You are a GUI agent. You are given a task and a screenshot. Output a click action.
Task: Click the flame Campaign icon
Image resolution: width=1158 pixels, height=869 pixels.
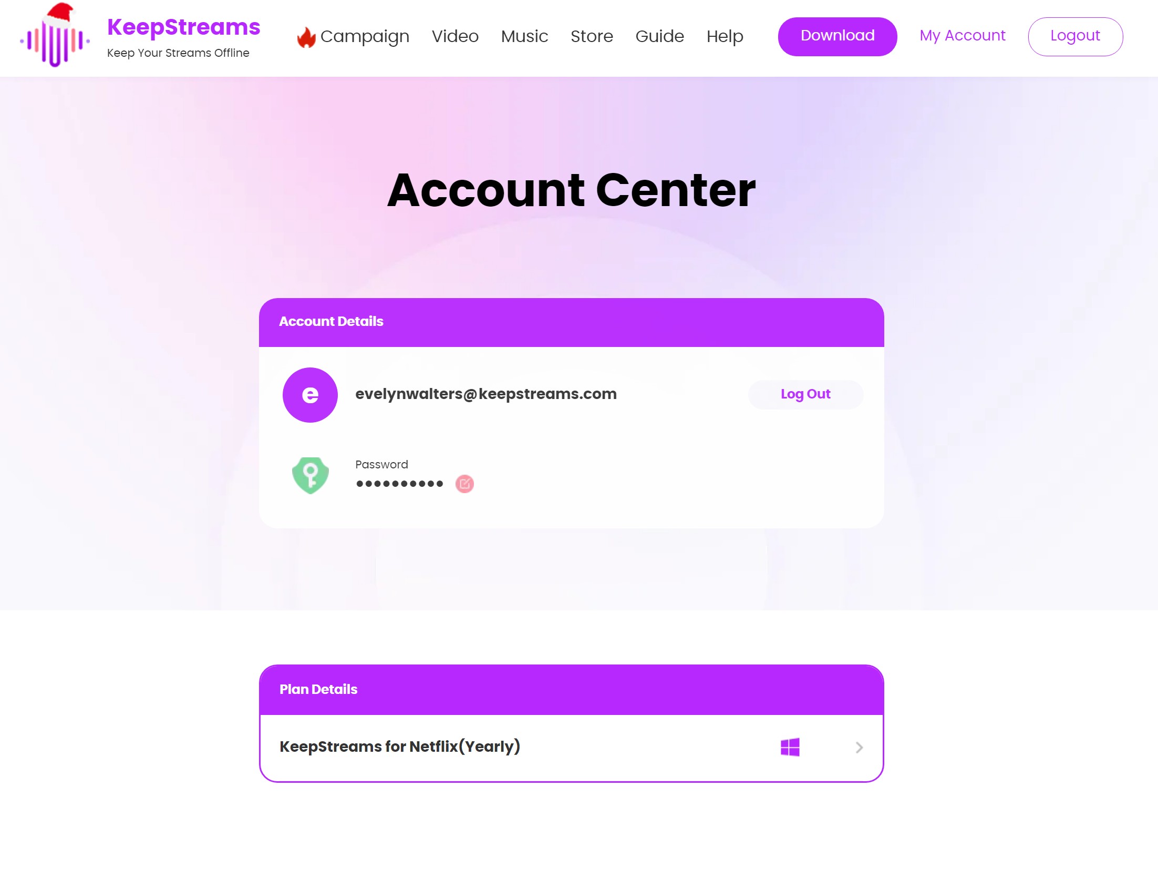click(x=305, y=36)
